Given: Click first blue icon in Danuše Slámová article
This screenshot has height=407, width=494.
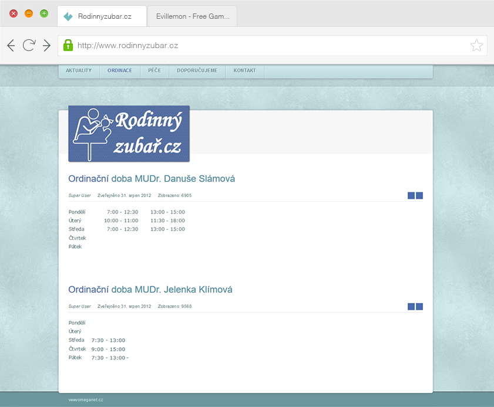Looking at the screenshot, I should [x=411, y=196].
